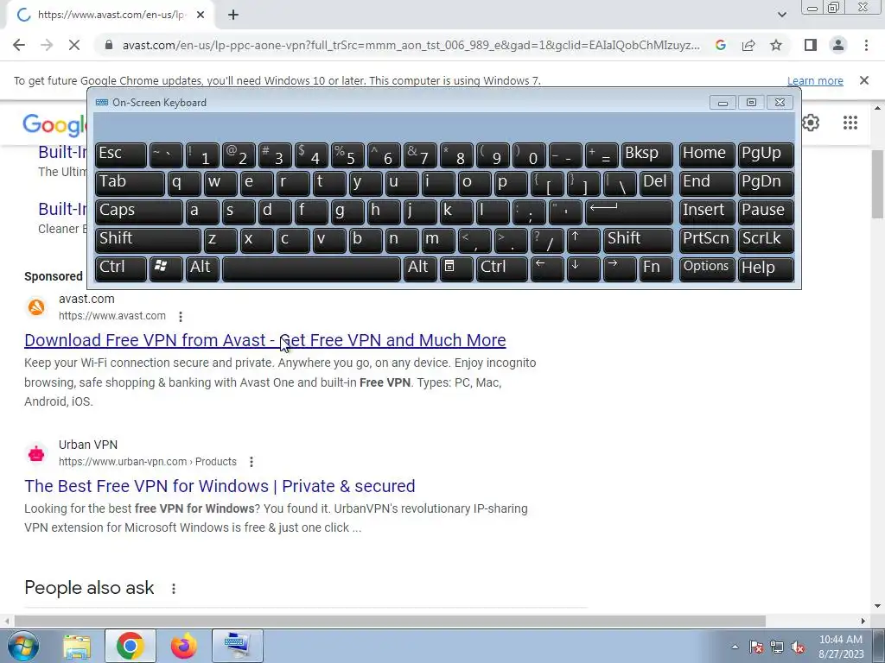Show hidden tray icons arrow
Screen dimensions: 885x663
[735, 647]
